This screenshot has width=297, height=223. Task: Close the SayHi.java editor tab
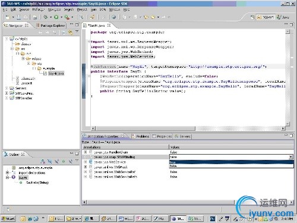(x=109, y=26)
